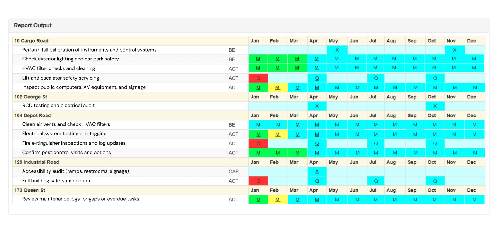
Task: Click red Jan Q cell for Fire extinguisher inspections
Action: tap(258, 144)
